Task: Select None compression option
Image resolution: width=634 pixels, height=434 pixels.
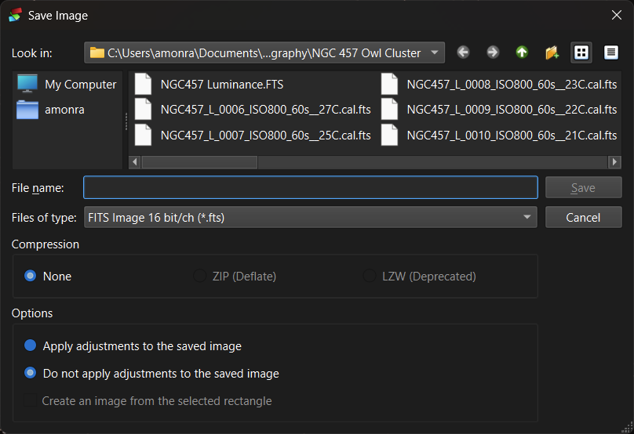Action: (x=31, y=276)
